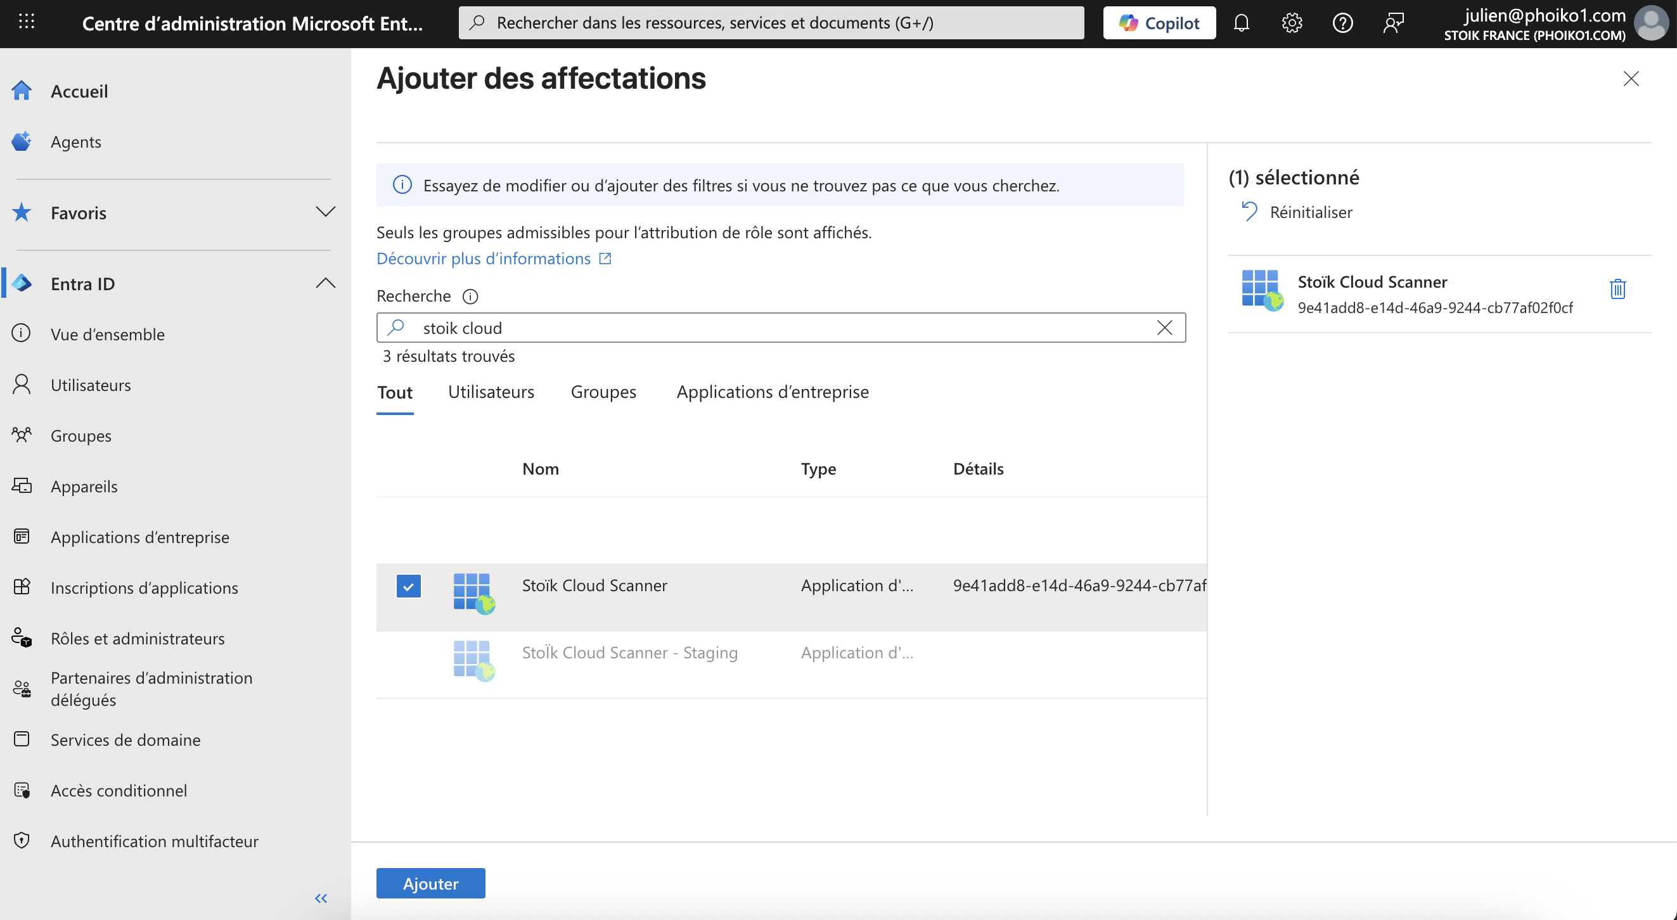
Task: Collapse the Entra ID section
Action: pos(325,283)
